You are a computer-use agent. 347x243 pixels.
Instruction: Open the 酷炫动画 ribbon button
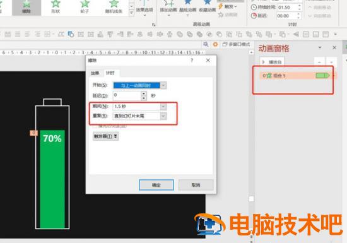click(187, 8)
